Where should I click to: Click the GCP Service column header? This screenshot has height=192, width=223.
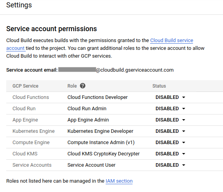tap(25, 86)
